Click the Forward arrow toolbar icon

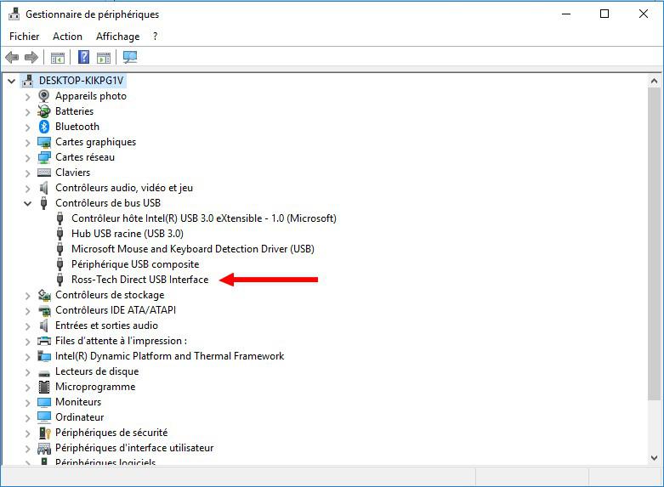[x=31, y=57]
